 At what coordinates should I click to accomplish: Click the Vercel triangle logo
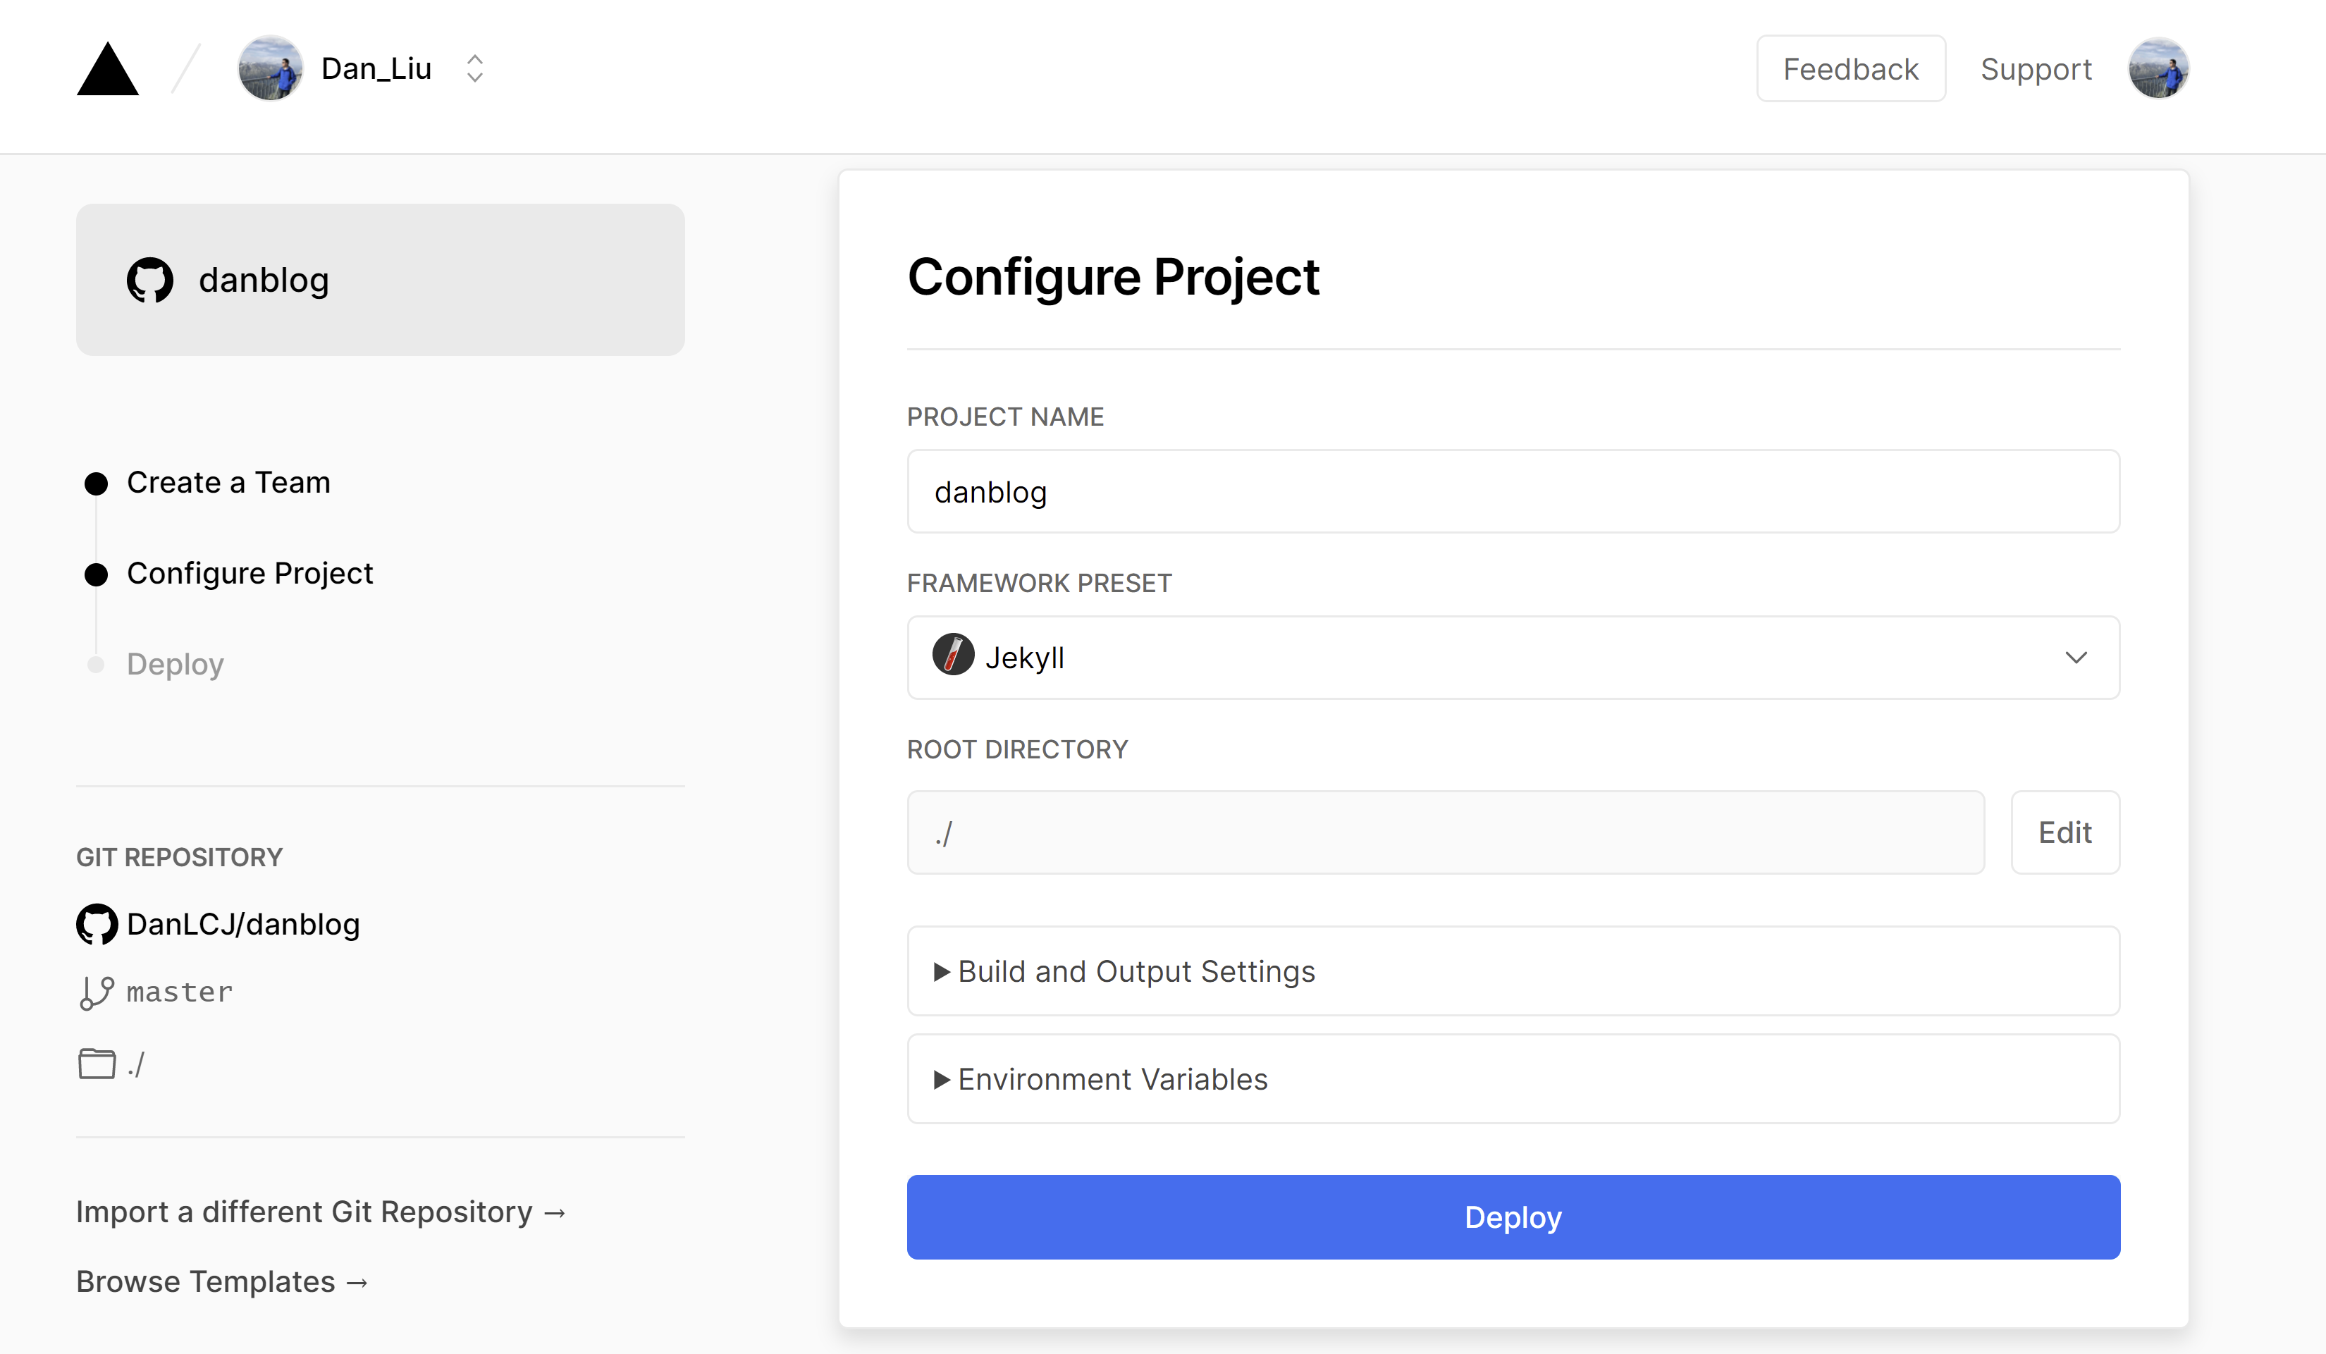coord(108,69)
